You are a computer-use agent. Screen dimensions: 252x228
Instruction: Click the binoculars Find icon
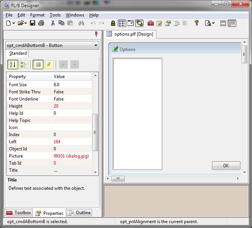pyautogui.click(x=81, y=23)
